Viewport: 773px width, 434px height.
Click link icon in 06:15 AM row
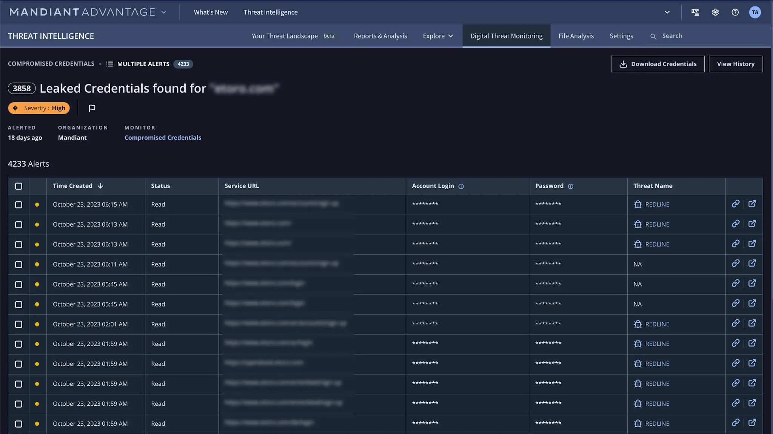(x=735, y=204)
